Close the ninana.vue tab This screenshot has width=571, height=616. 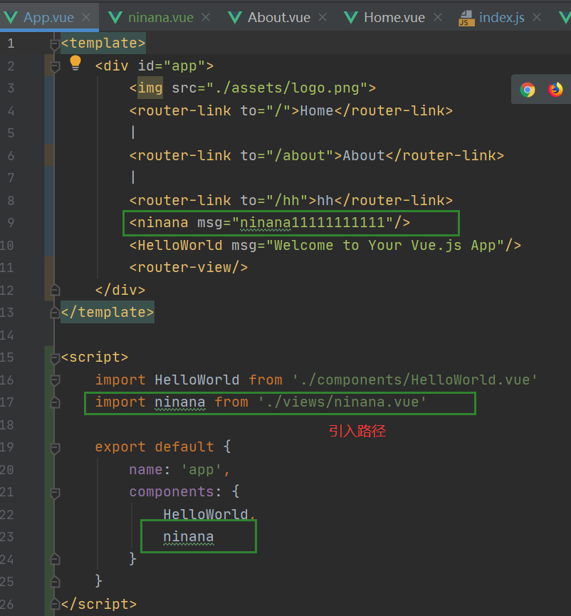[205, 17]
